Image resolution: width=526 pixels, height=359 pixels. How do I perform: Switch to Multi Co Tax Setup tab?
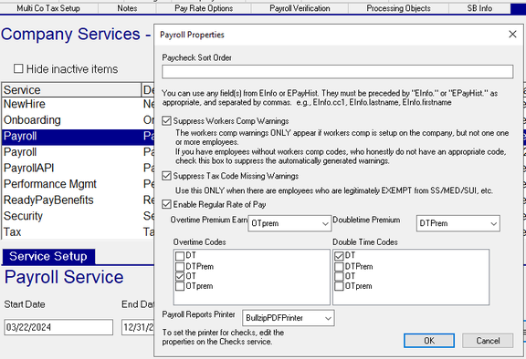click(x=48, y=8)
